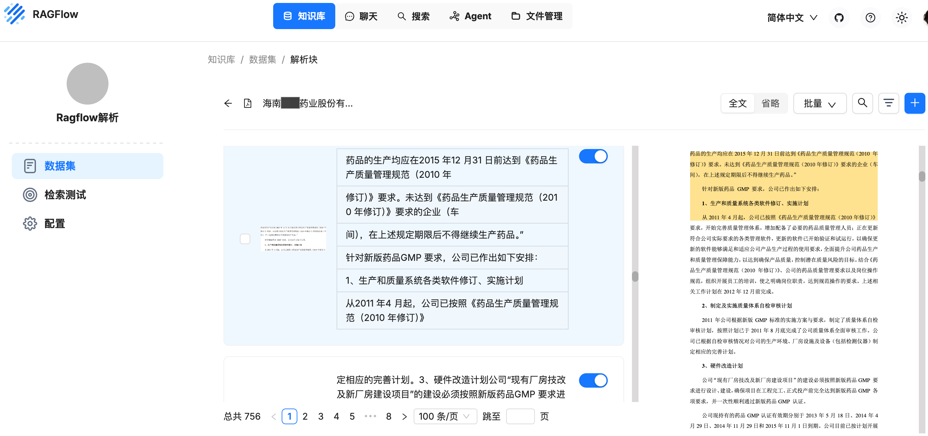Check the chunk selection checkbox

tap(245, 239)
